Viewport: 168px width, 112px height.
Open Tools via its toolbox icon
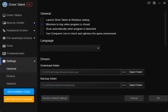pyautogui.click(x=4, y=46)
